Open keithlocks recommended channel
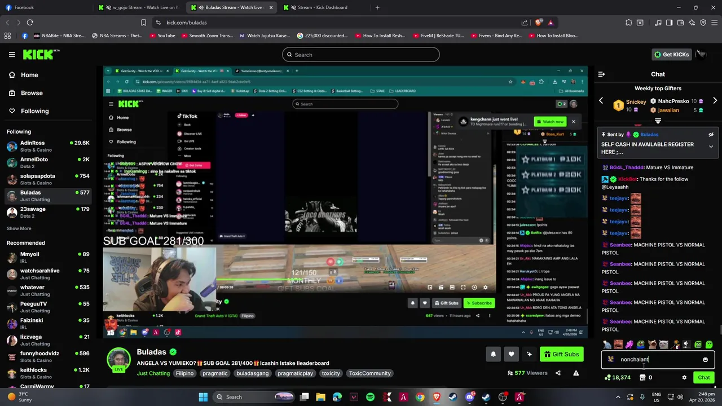The width and height of the screenshot is (722, 406). [x=49, y=373]
